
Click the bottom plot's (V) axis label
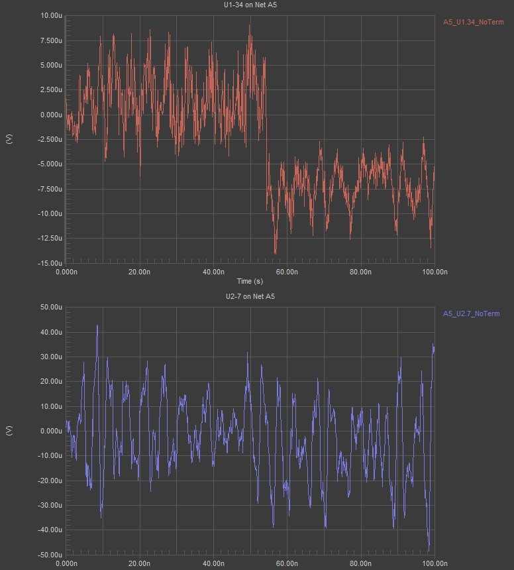(9, 431)
